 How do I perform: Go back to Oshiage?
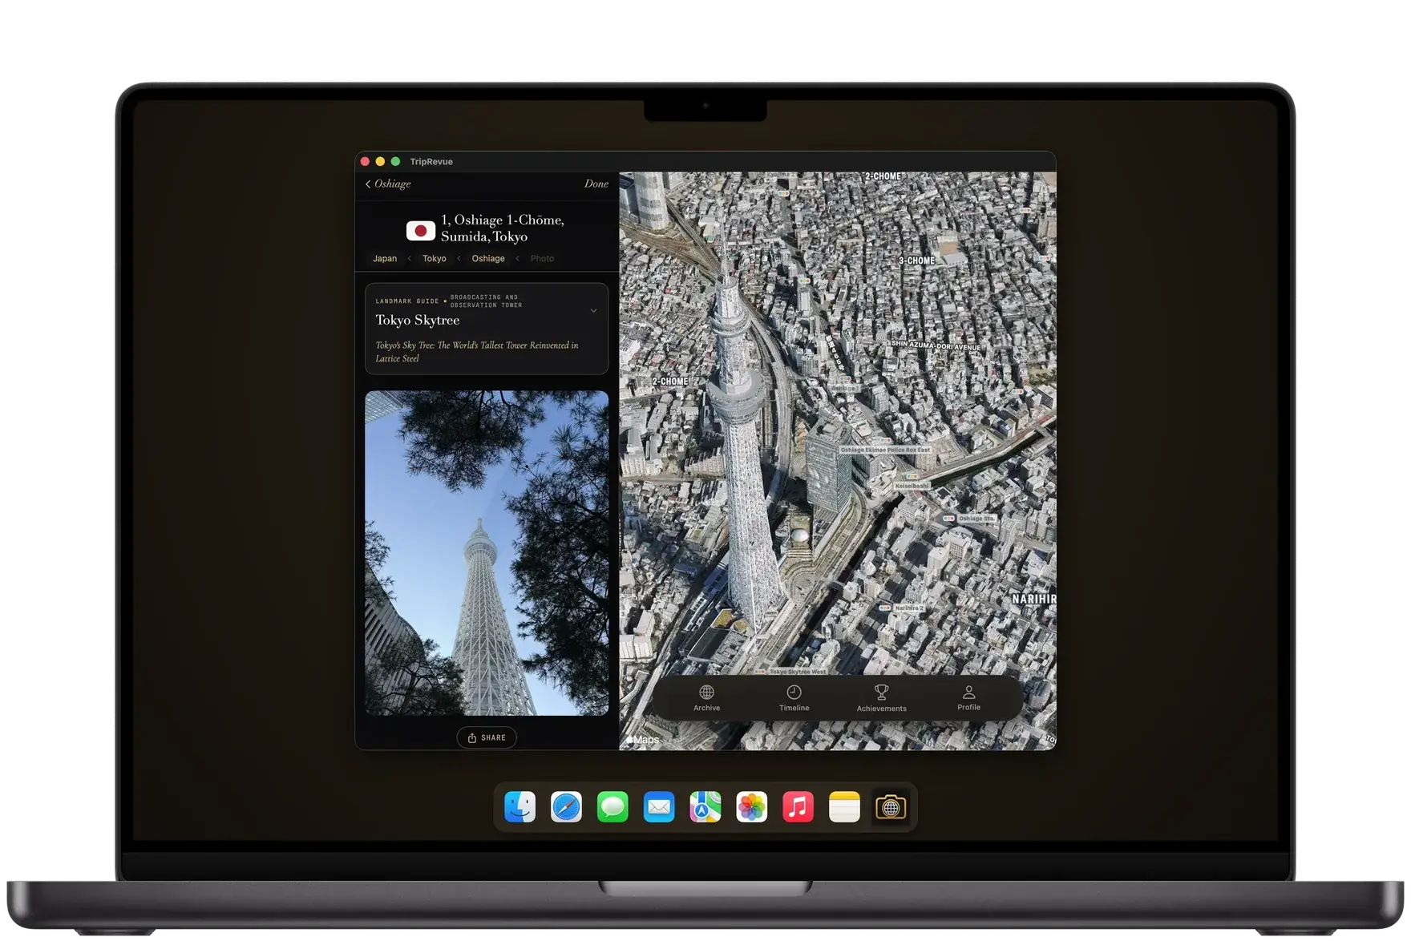click(388, 184)
